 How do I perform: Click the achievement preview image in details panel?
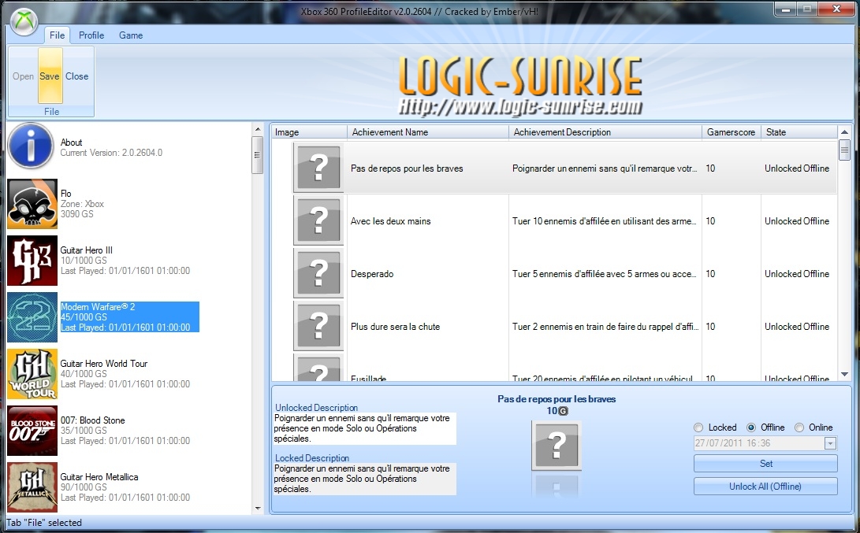click(557, 446)
